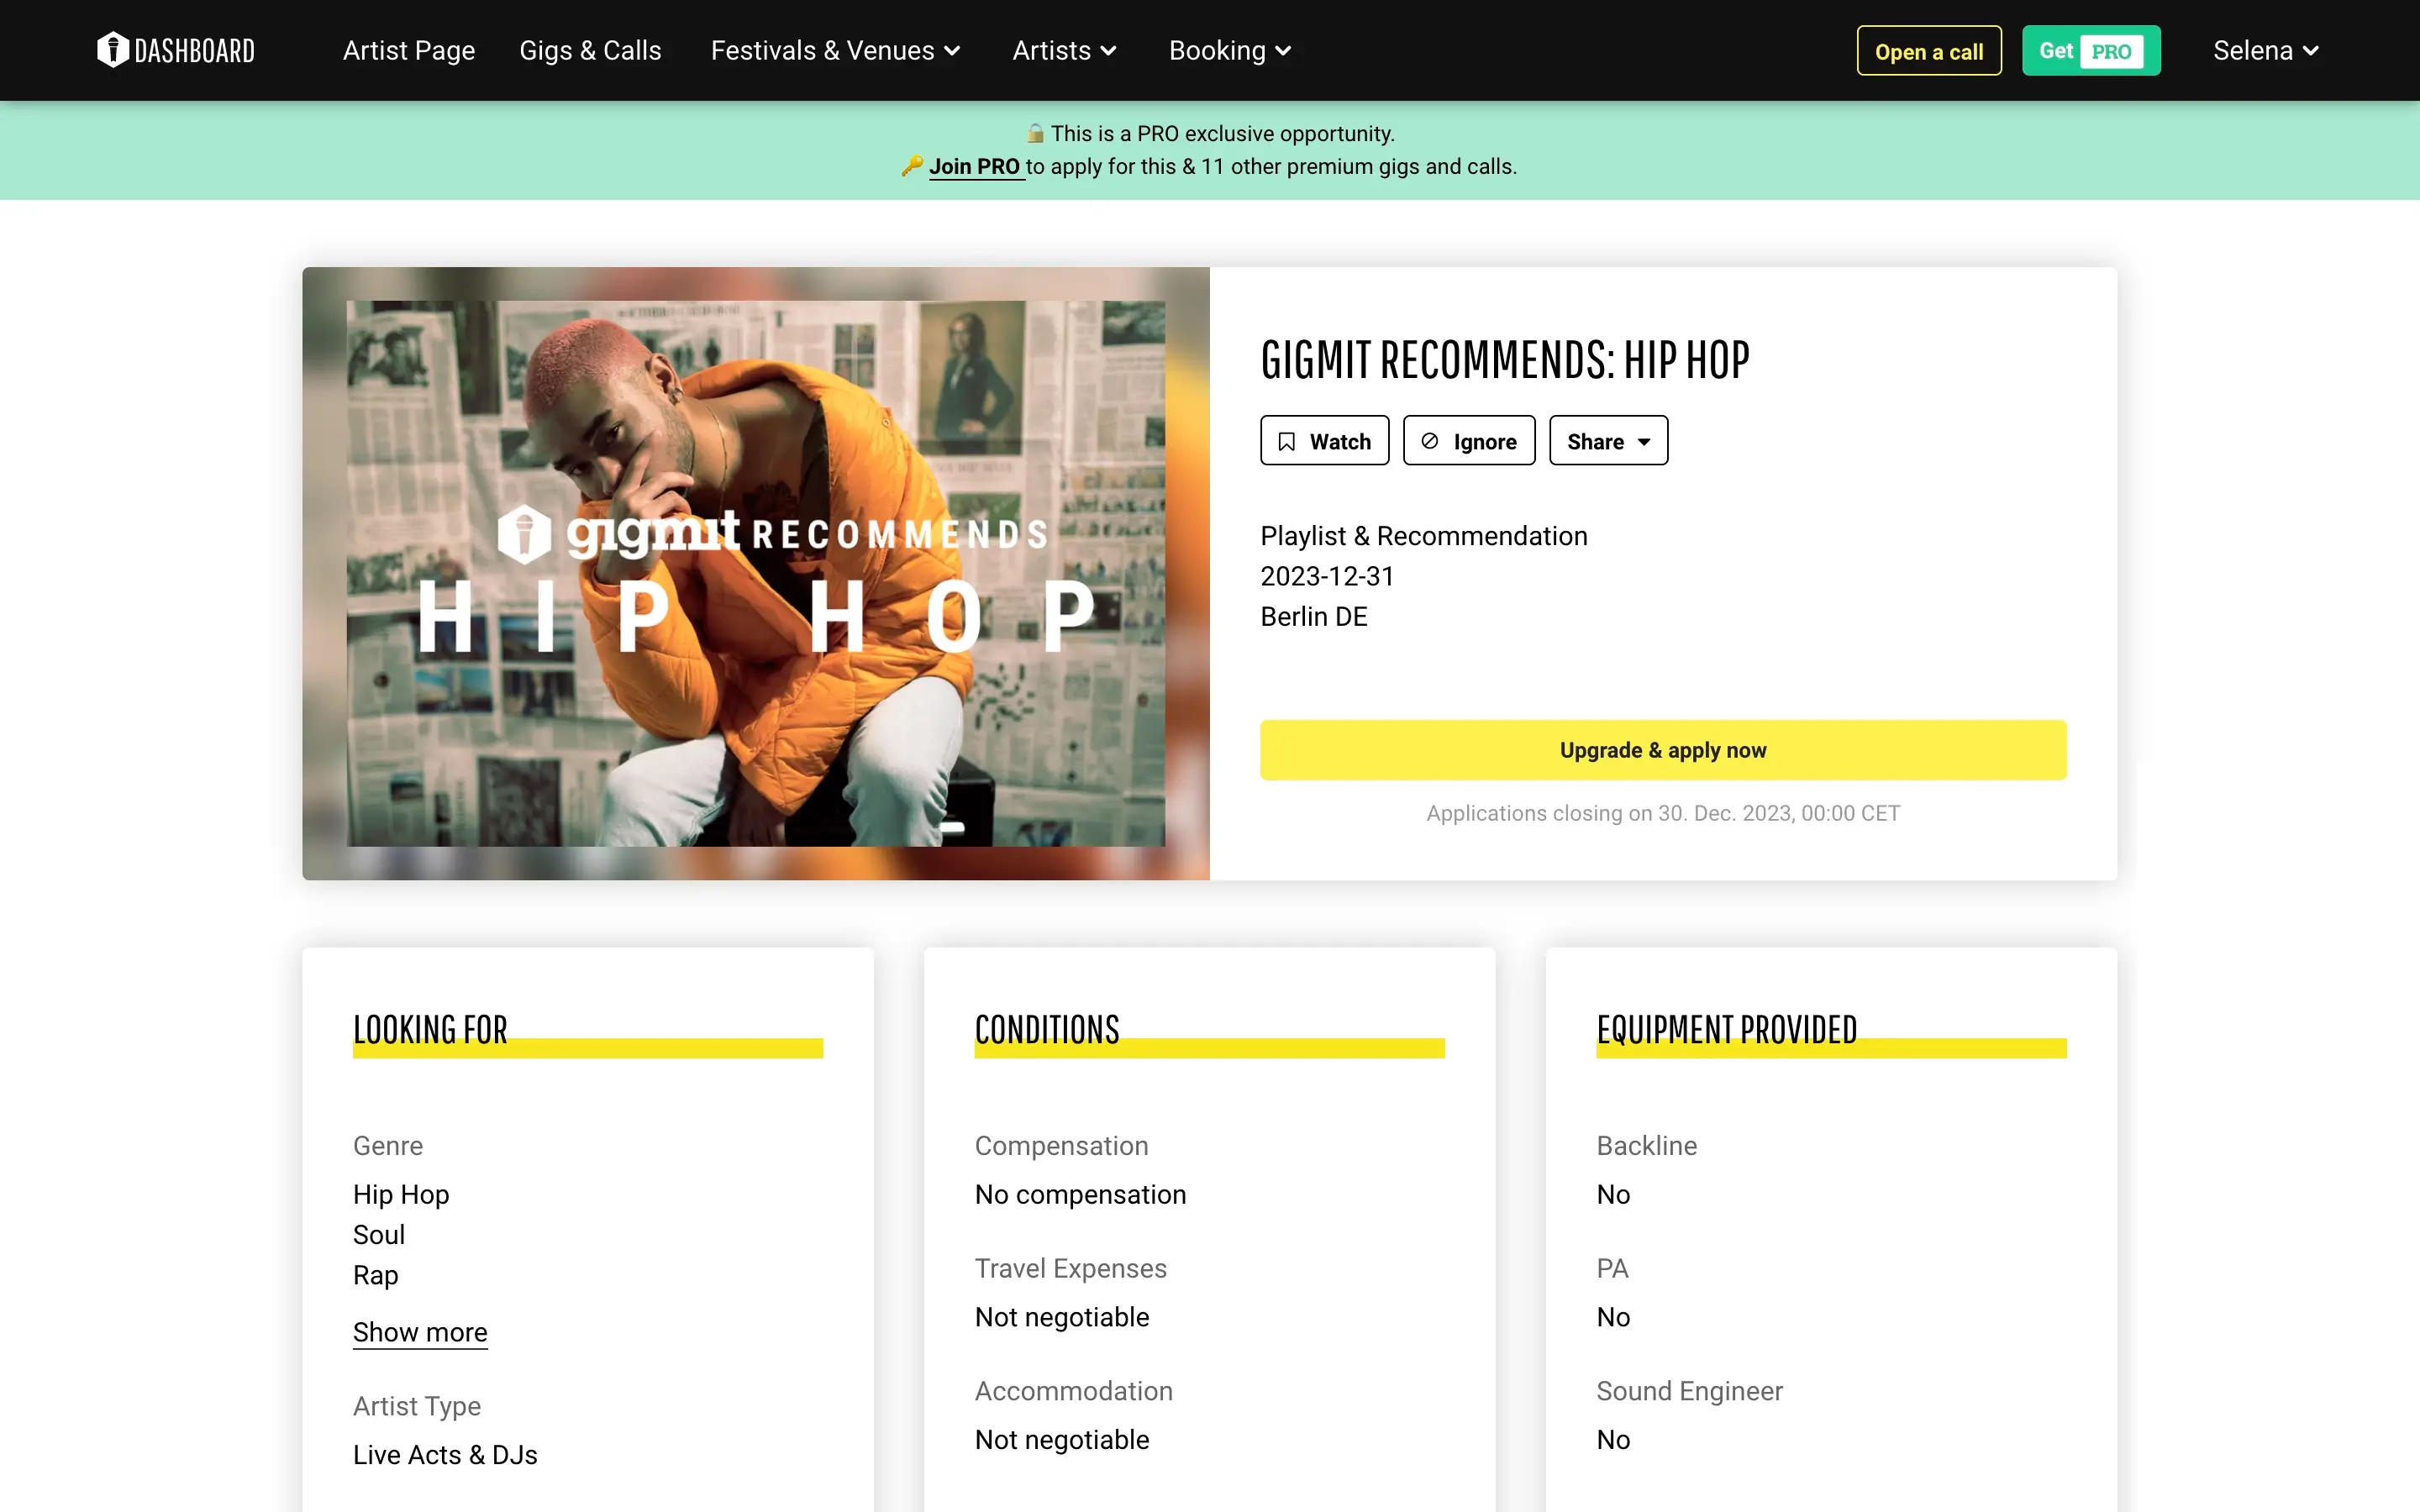This screenshot has height=1512, width=2420.
Task: Click the Ignore button
Action: pos(1469,441)
